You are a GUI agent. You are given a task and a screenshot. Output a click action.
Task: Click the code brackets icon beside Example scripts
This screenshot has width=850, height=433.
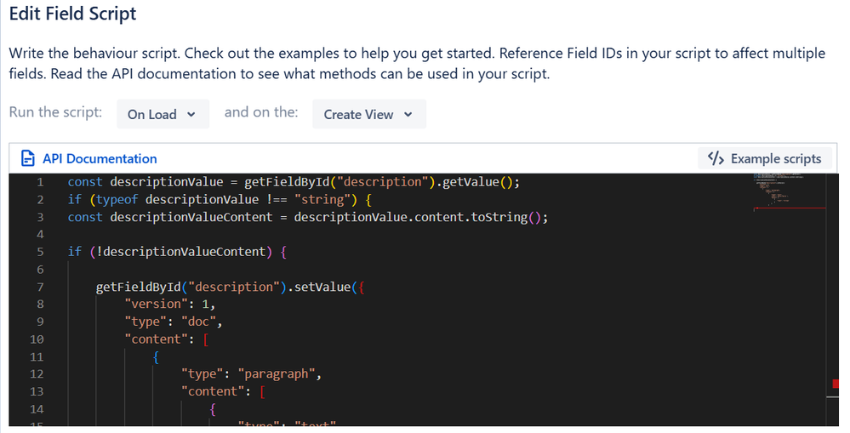[716, 158]
